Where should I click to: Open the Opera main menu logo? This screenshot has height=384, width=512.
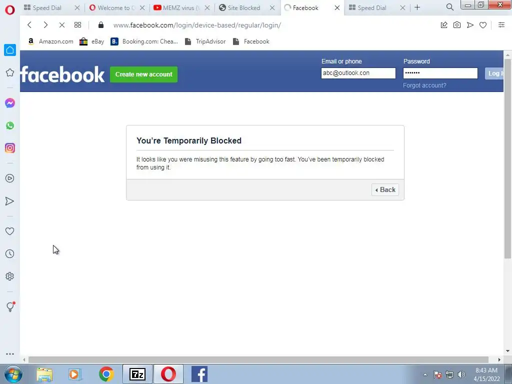[x=10, y=10]
